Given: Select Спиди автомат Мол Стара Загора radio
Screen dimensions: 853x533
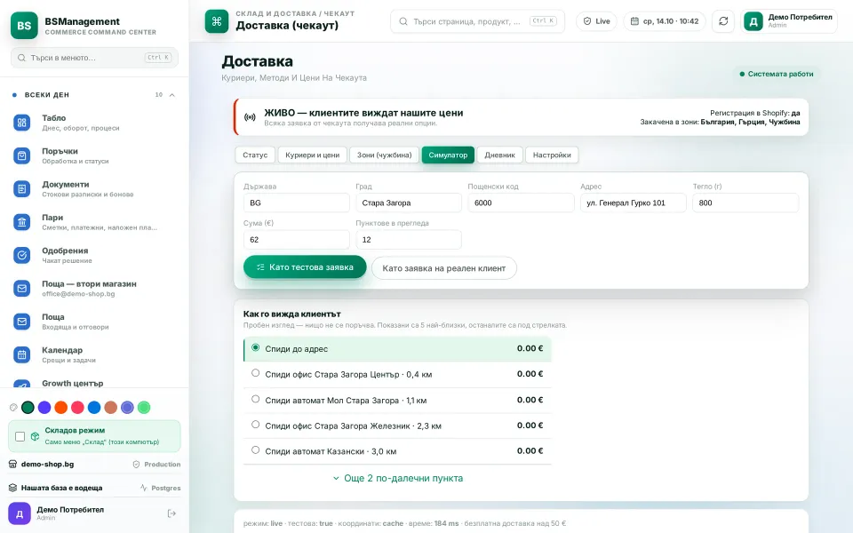Looking at the screenshot, I should click(255, 399).
